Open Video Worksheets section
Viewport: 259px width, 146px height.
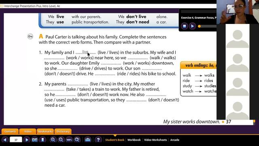[155, 140]
